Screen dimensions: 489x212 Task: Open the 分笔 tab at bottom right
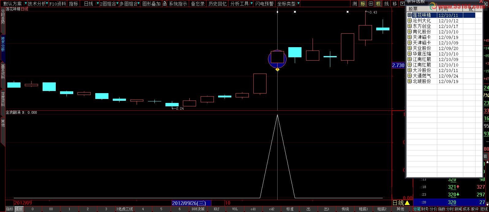tap(417, 209)
